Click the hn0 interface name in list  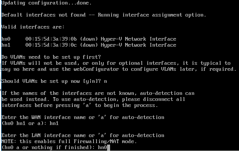click(x=6, y=39)
